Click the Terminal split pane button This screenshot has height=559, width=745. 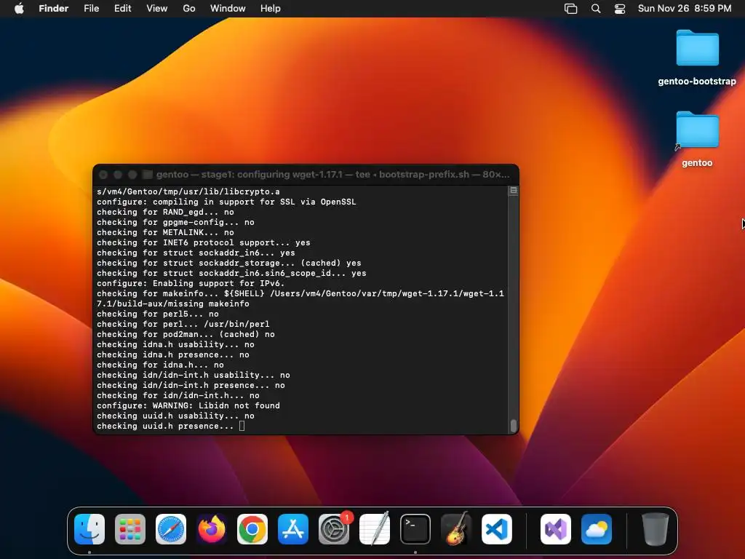(x=513, y=190)
